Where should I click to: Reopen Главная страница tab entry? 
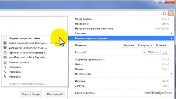pos(35,62)
